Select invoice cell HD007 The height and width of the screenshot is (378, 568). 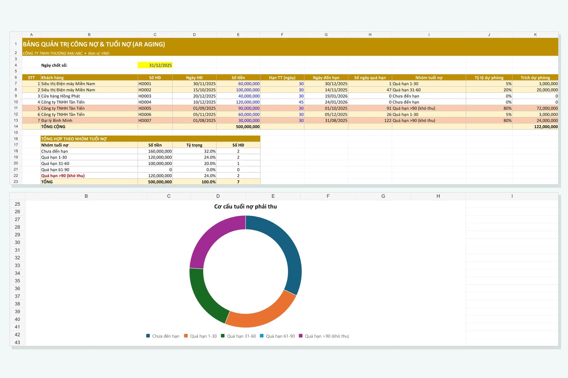click(x=155, y=120)
